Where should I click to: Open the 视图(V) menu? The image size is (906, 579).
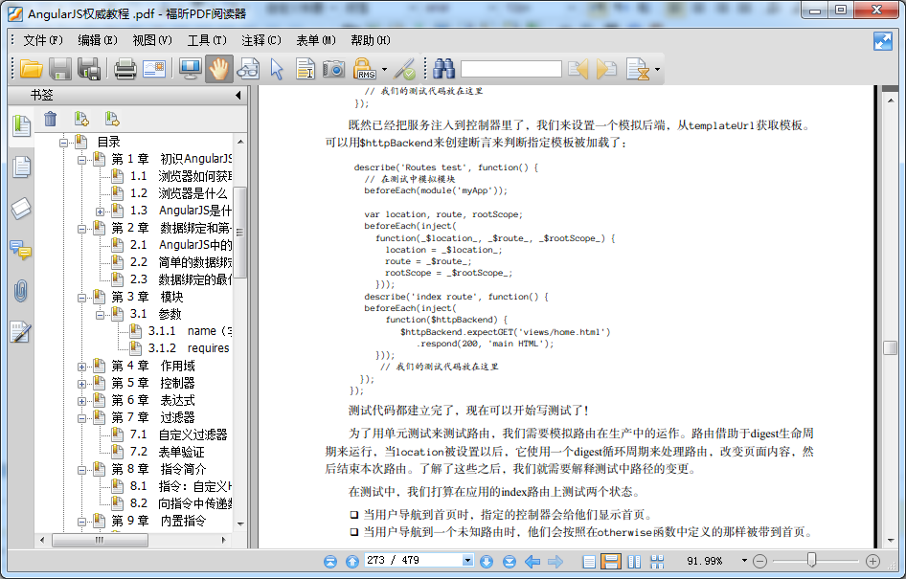152,40
